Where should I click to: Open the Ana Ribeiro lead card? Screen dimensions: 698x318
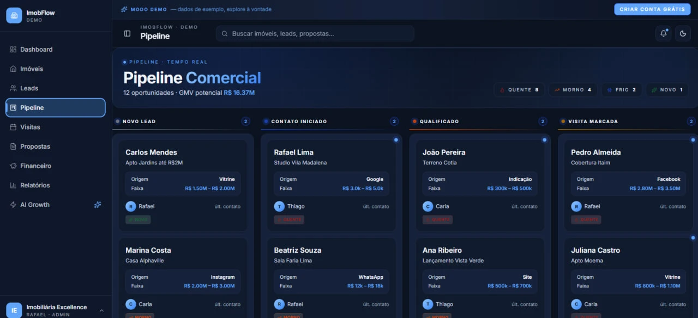(480, 278)
